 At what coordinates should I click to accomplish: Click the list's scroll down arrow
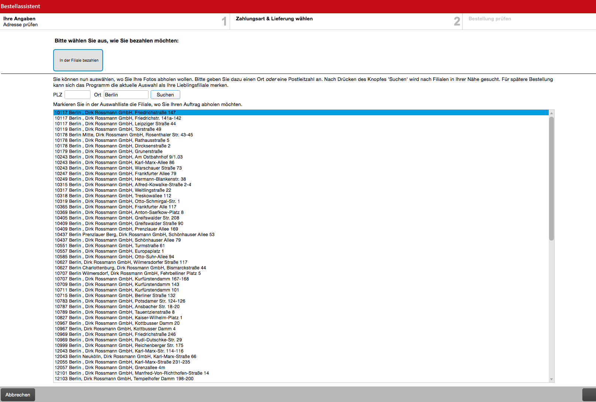pyautogui.click(x=551, y=379)
